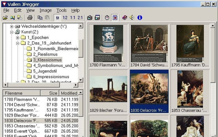Open the File menu
218x137 pixels.
click(6, 10)
